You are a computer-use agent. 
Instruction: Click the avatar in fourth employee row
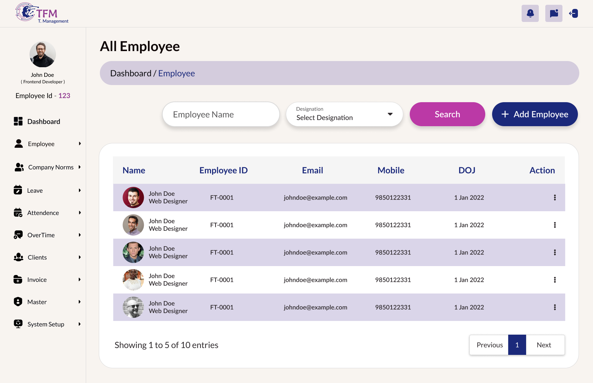coord(133,280)
